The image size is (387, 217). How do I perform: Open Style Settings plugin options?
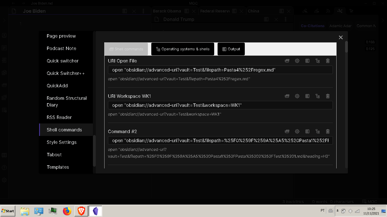pos(66,142)
